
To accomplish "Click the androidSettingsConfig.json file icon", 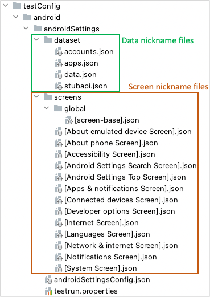I will pos(48,280).
